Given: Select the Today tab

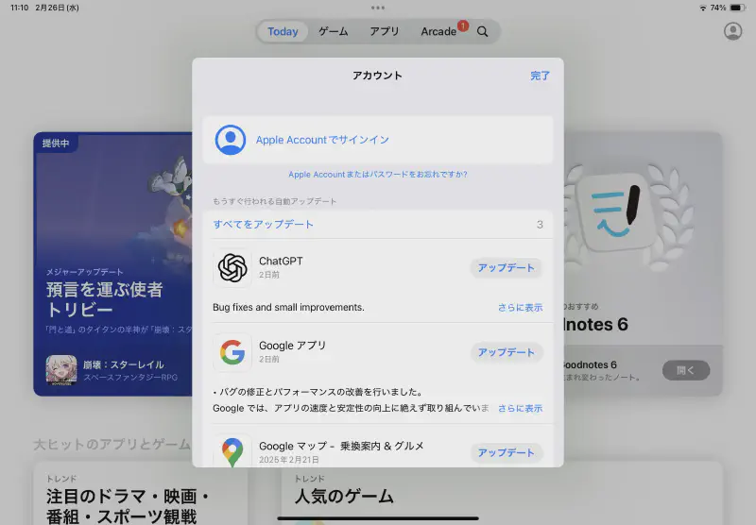Looking at the screenshot, I should coord(283,32).
